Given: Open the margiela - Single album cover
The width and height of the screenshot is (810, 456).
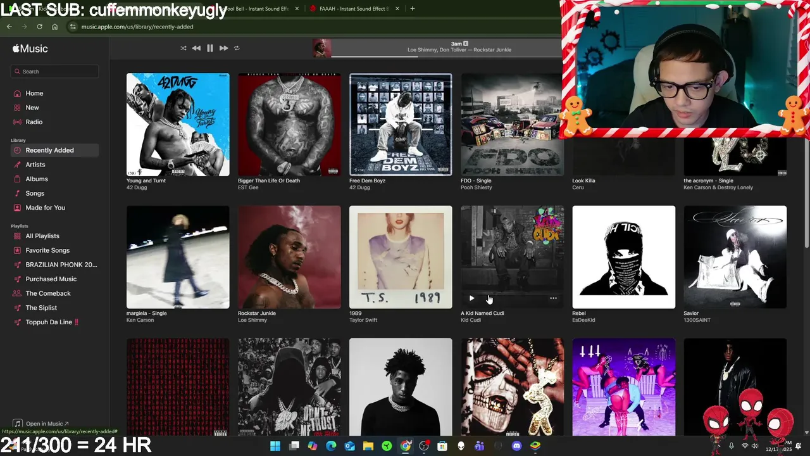Looking at the screenshot, I should tap(178, 257).
